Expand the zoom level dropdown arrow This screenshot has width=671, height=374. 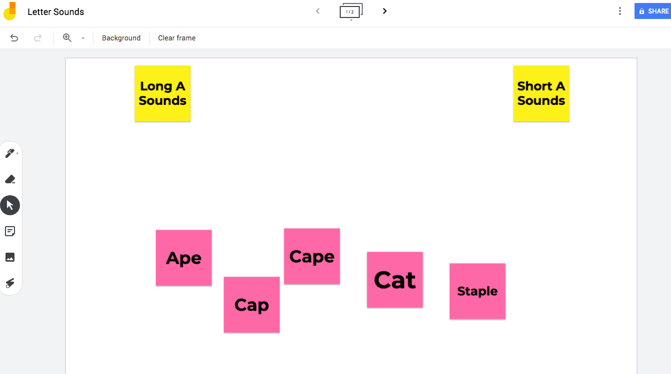[83, 38]
